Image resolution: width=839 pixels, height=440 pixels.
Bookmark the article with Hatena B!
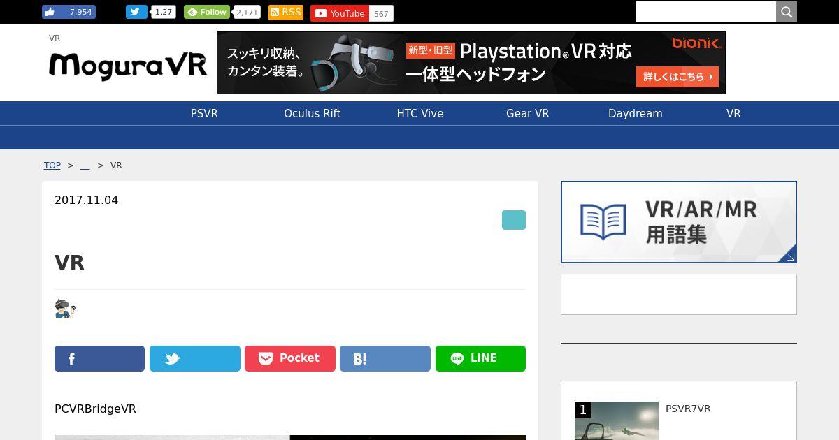[x=385, y=358]
